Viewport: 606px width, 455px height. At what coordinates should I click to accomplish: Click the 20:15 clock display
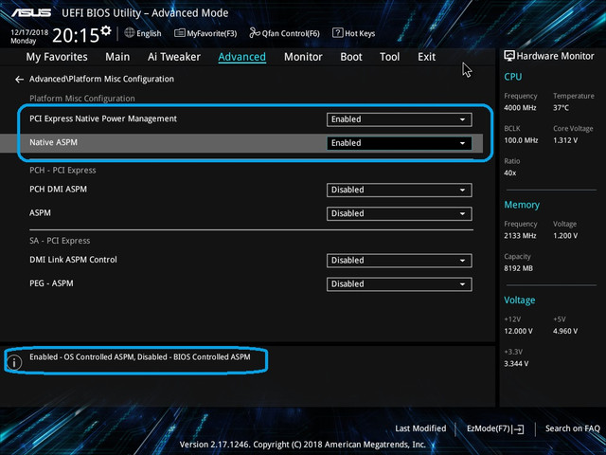(76, 35)
